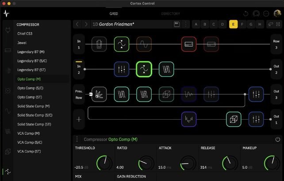Select scene G
The height and width of the screenshot is (181, 284).
(x=251, y=24)
